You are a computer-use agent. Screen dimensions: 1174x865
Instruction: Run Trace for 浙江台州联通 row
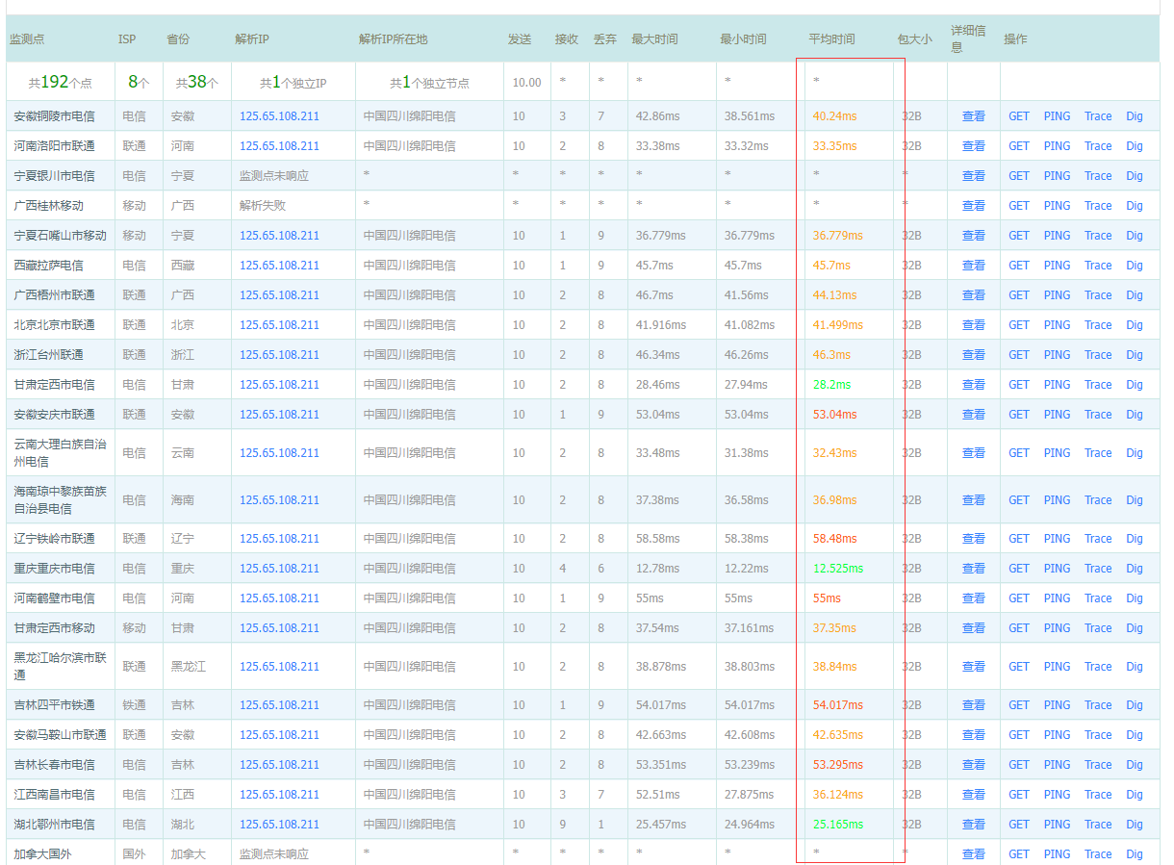[1098, 355]
